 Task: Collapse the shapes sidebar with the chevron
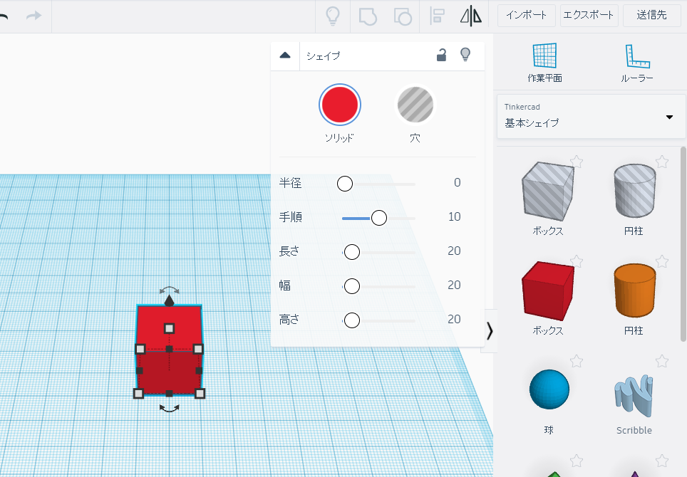(490, 331)
